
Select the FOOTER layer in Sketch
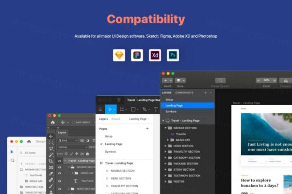[180, 181]
